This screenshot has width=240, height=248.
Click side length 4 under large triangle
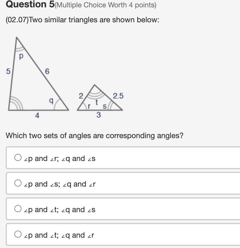point(37,115)
